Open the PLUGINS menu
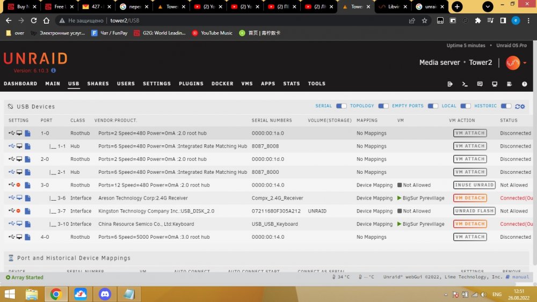 pos(191,84)
